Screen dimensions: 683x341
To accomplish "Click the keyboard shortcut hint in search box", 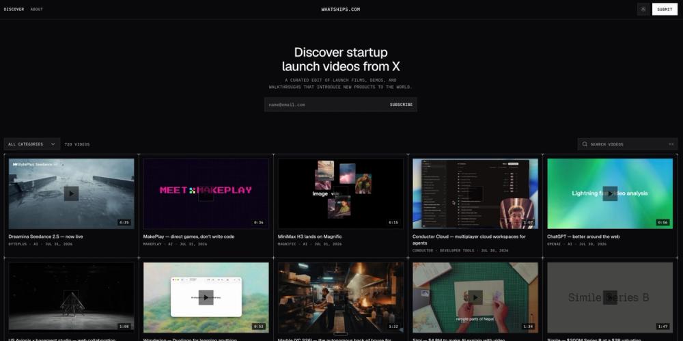I will tap(671, 144).
